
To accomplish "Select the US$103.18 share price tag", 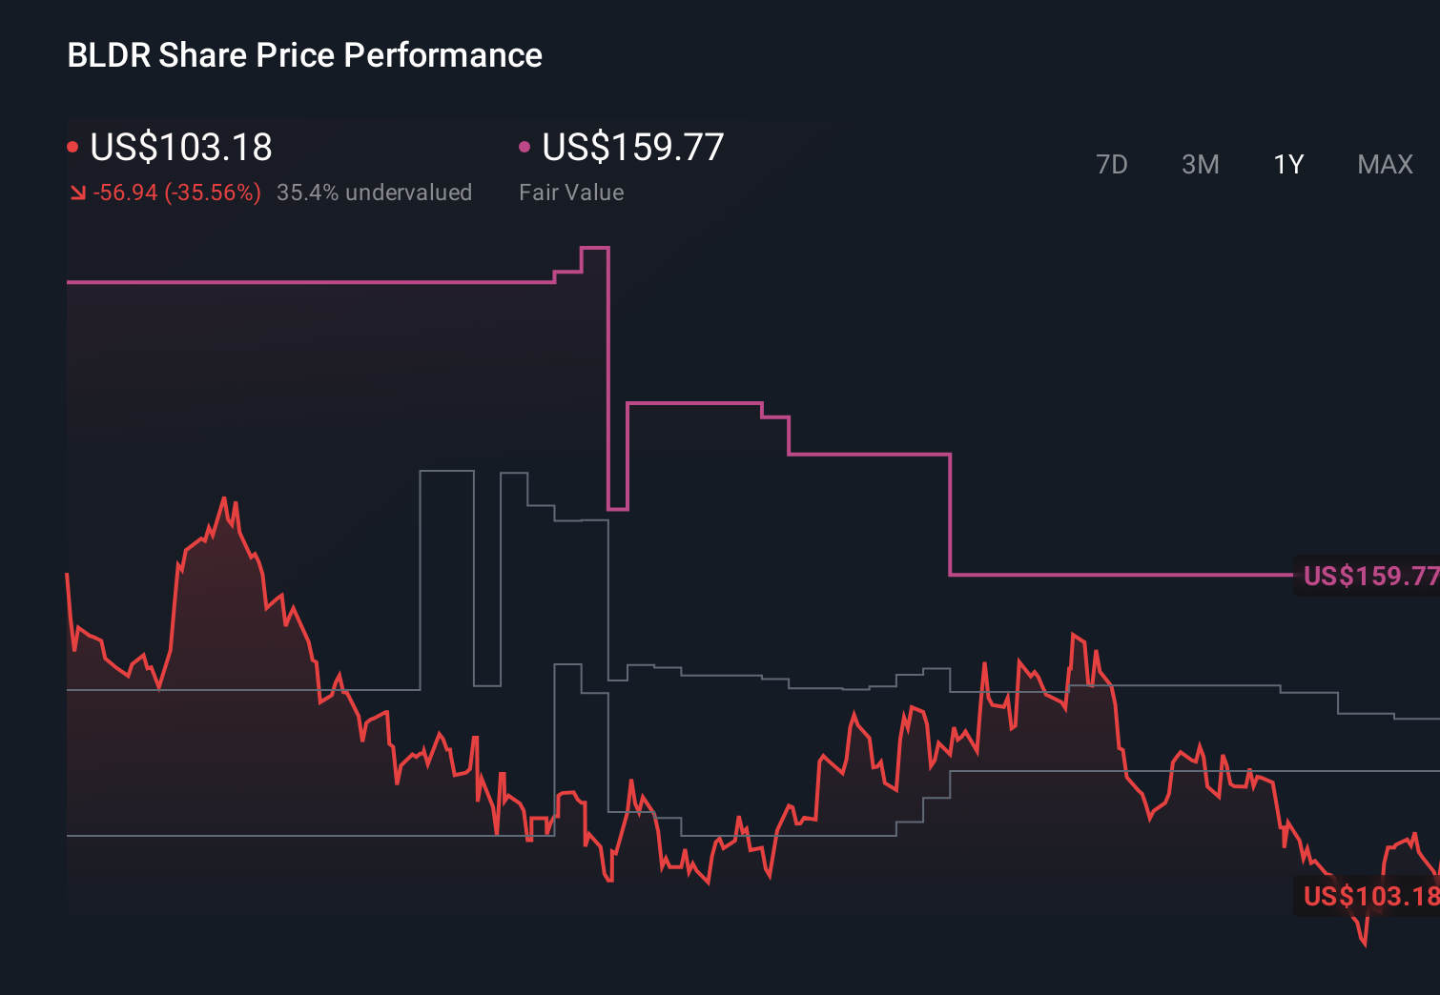I will tap(1370, 896).
